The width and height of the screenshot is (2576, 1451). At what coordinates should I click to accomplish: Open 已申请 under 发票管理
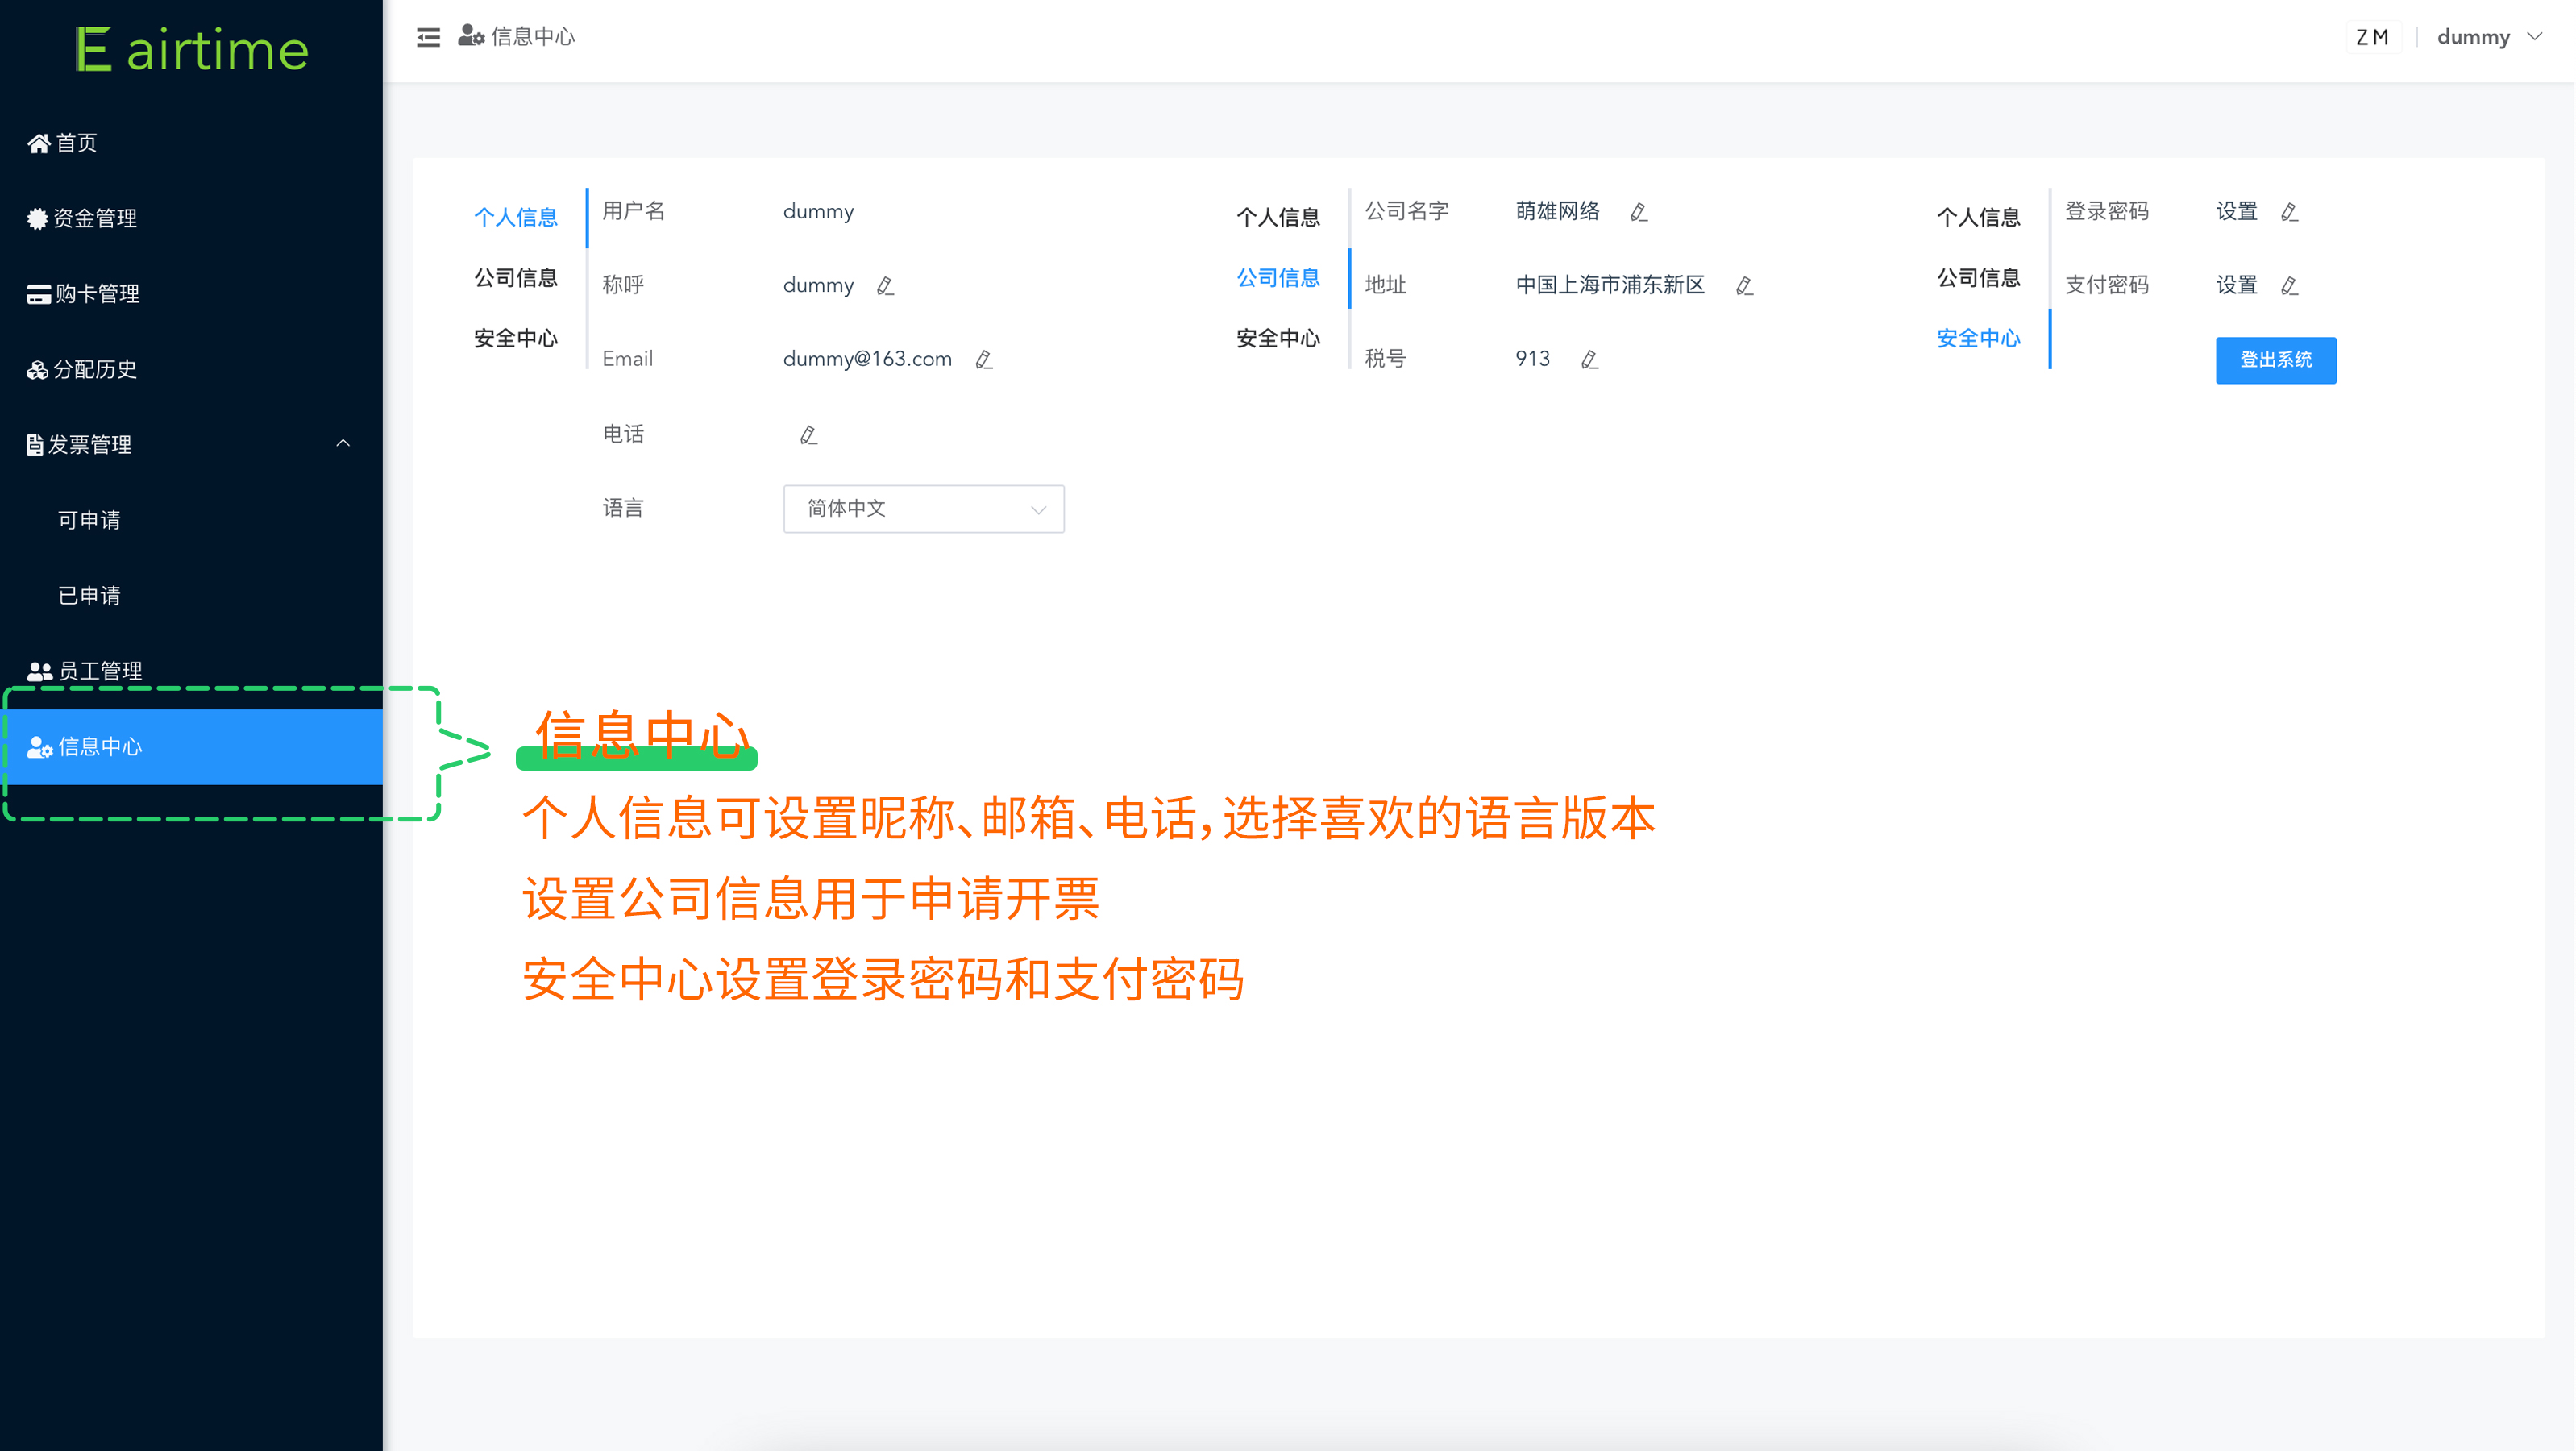tap(191, 596)
